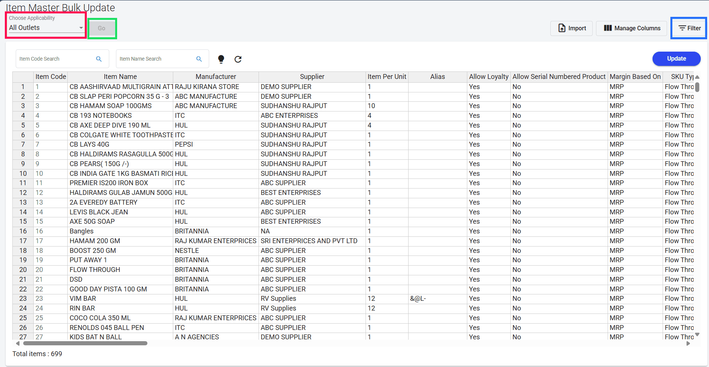Click the table scroll-right arrow
Screen dimensions: 709x367
point(688,343)
